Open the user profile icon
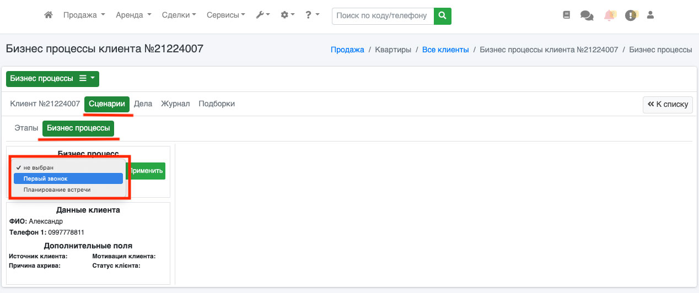Image resolution: width=699 pixels, height=293 pixels. (x=650, y=15)
